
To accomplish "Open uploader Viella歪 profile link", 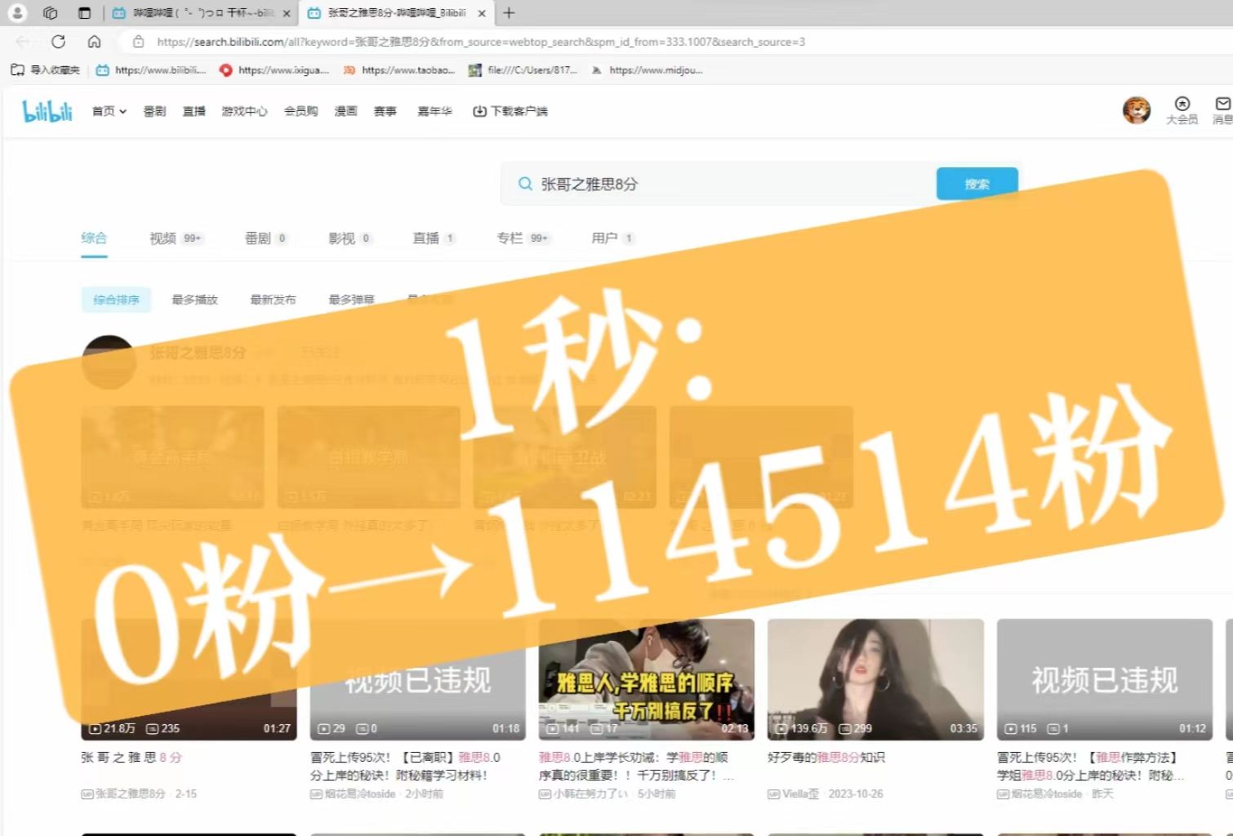I will coord(793,794).
